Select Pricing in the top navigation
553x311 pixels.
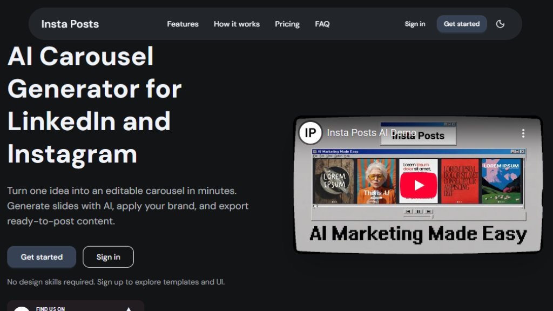coord(287,24)
